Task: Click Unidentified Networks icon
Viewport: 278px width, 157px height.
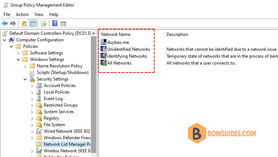Action: click(x=104, y=49)
